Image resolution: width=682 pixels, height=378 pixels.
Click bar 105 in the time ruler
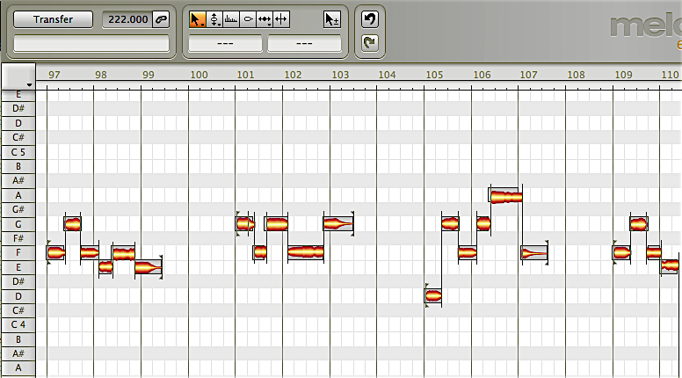click(x=434, y=75)
